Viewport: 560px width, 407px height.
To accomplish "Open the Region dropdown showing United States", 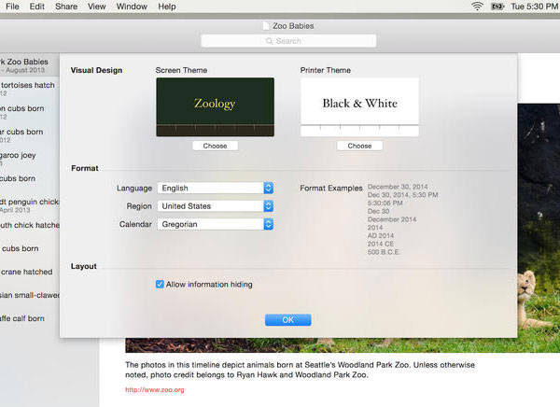I will [216, 206].
